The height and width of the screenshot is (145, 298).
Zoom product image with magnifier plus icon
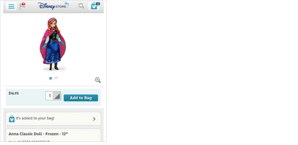pyautogui.click(x=98, y=80)
